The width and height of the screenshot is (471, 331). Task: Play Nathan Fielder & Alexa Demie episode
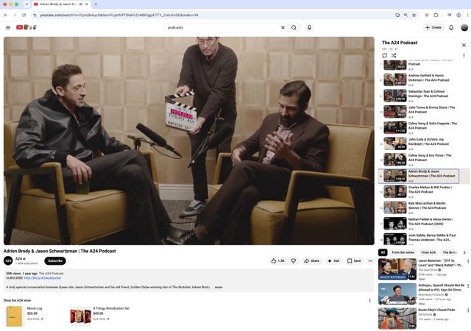420,224
